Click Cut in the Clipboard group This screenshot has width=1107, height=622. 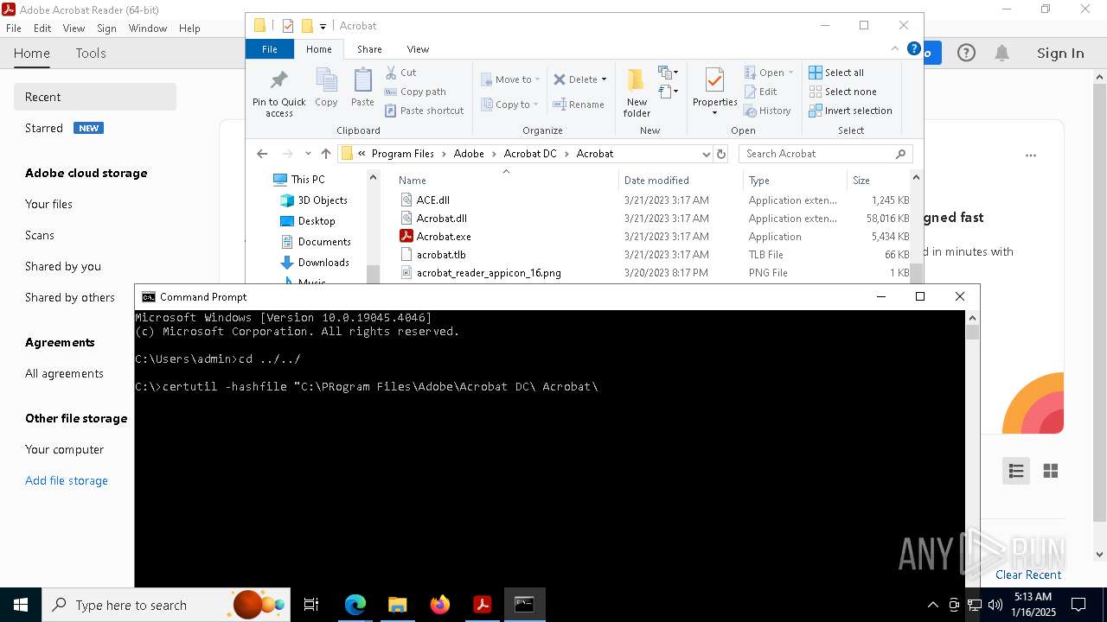click(x=400, y=73)
